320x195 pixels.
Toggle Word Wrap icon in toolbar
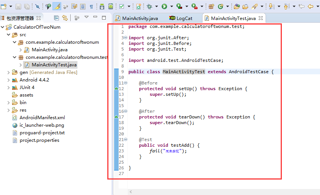tap(74, 6)
